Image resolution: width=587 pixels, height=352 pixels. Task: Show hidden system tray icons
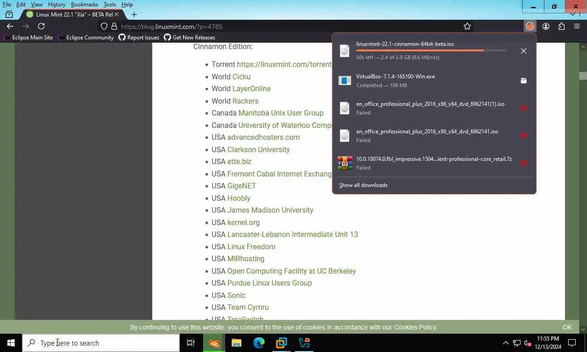pyautogui.click(x=505, y=343)
